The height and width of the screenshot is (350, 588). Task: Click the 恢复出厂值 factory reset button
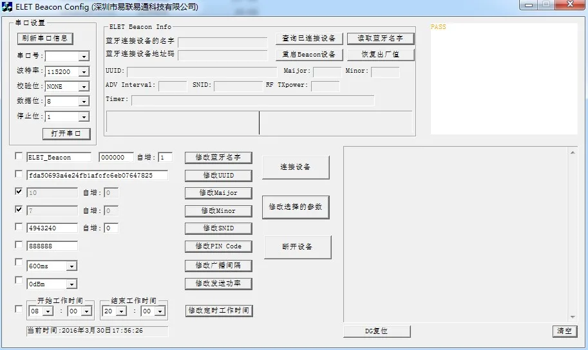tap(381, 55)
